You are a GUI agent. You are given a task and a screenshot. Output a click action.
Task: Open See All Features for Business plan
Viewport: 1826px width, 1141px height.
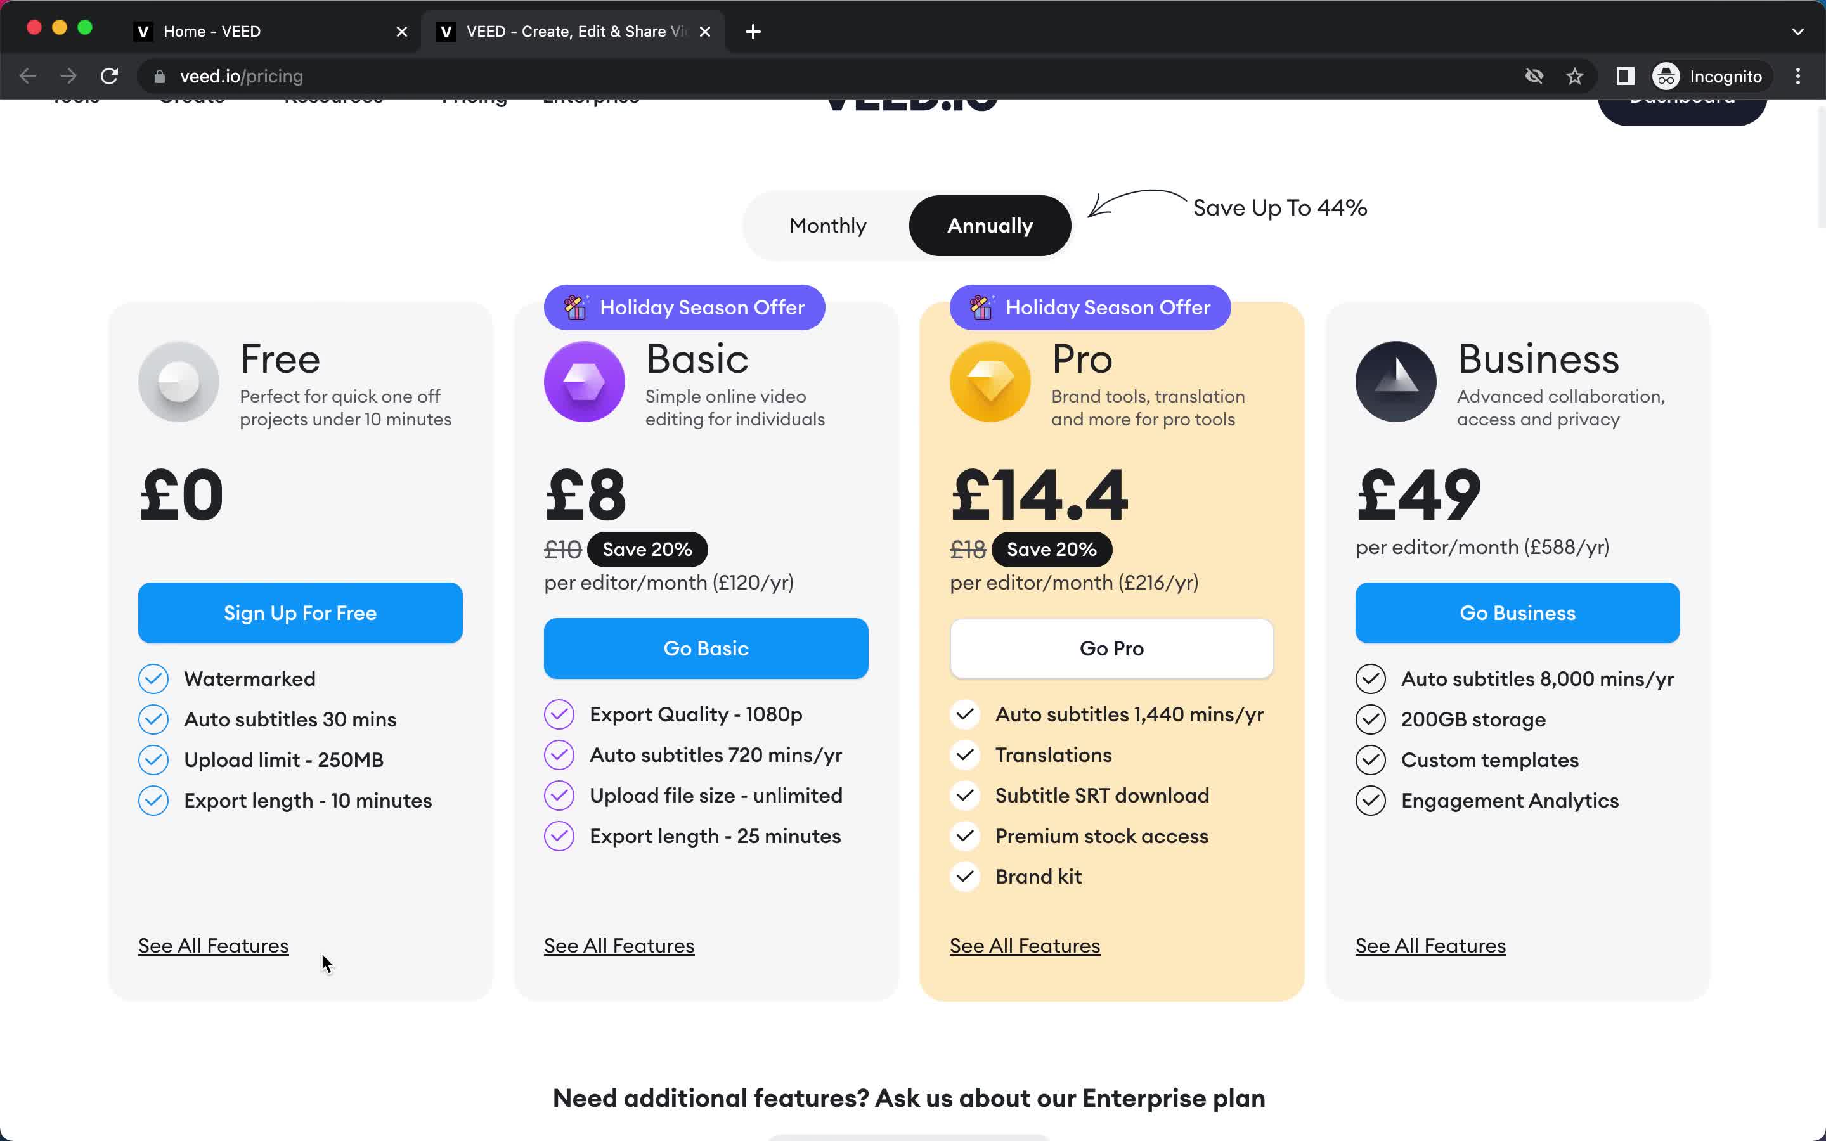coord(1430,946)
